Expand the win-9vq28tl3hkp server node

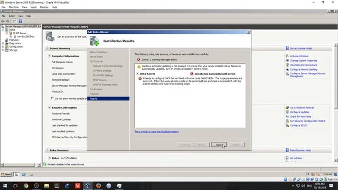(x=11, y=36)
